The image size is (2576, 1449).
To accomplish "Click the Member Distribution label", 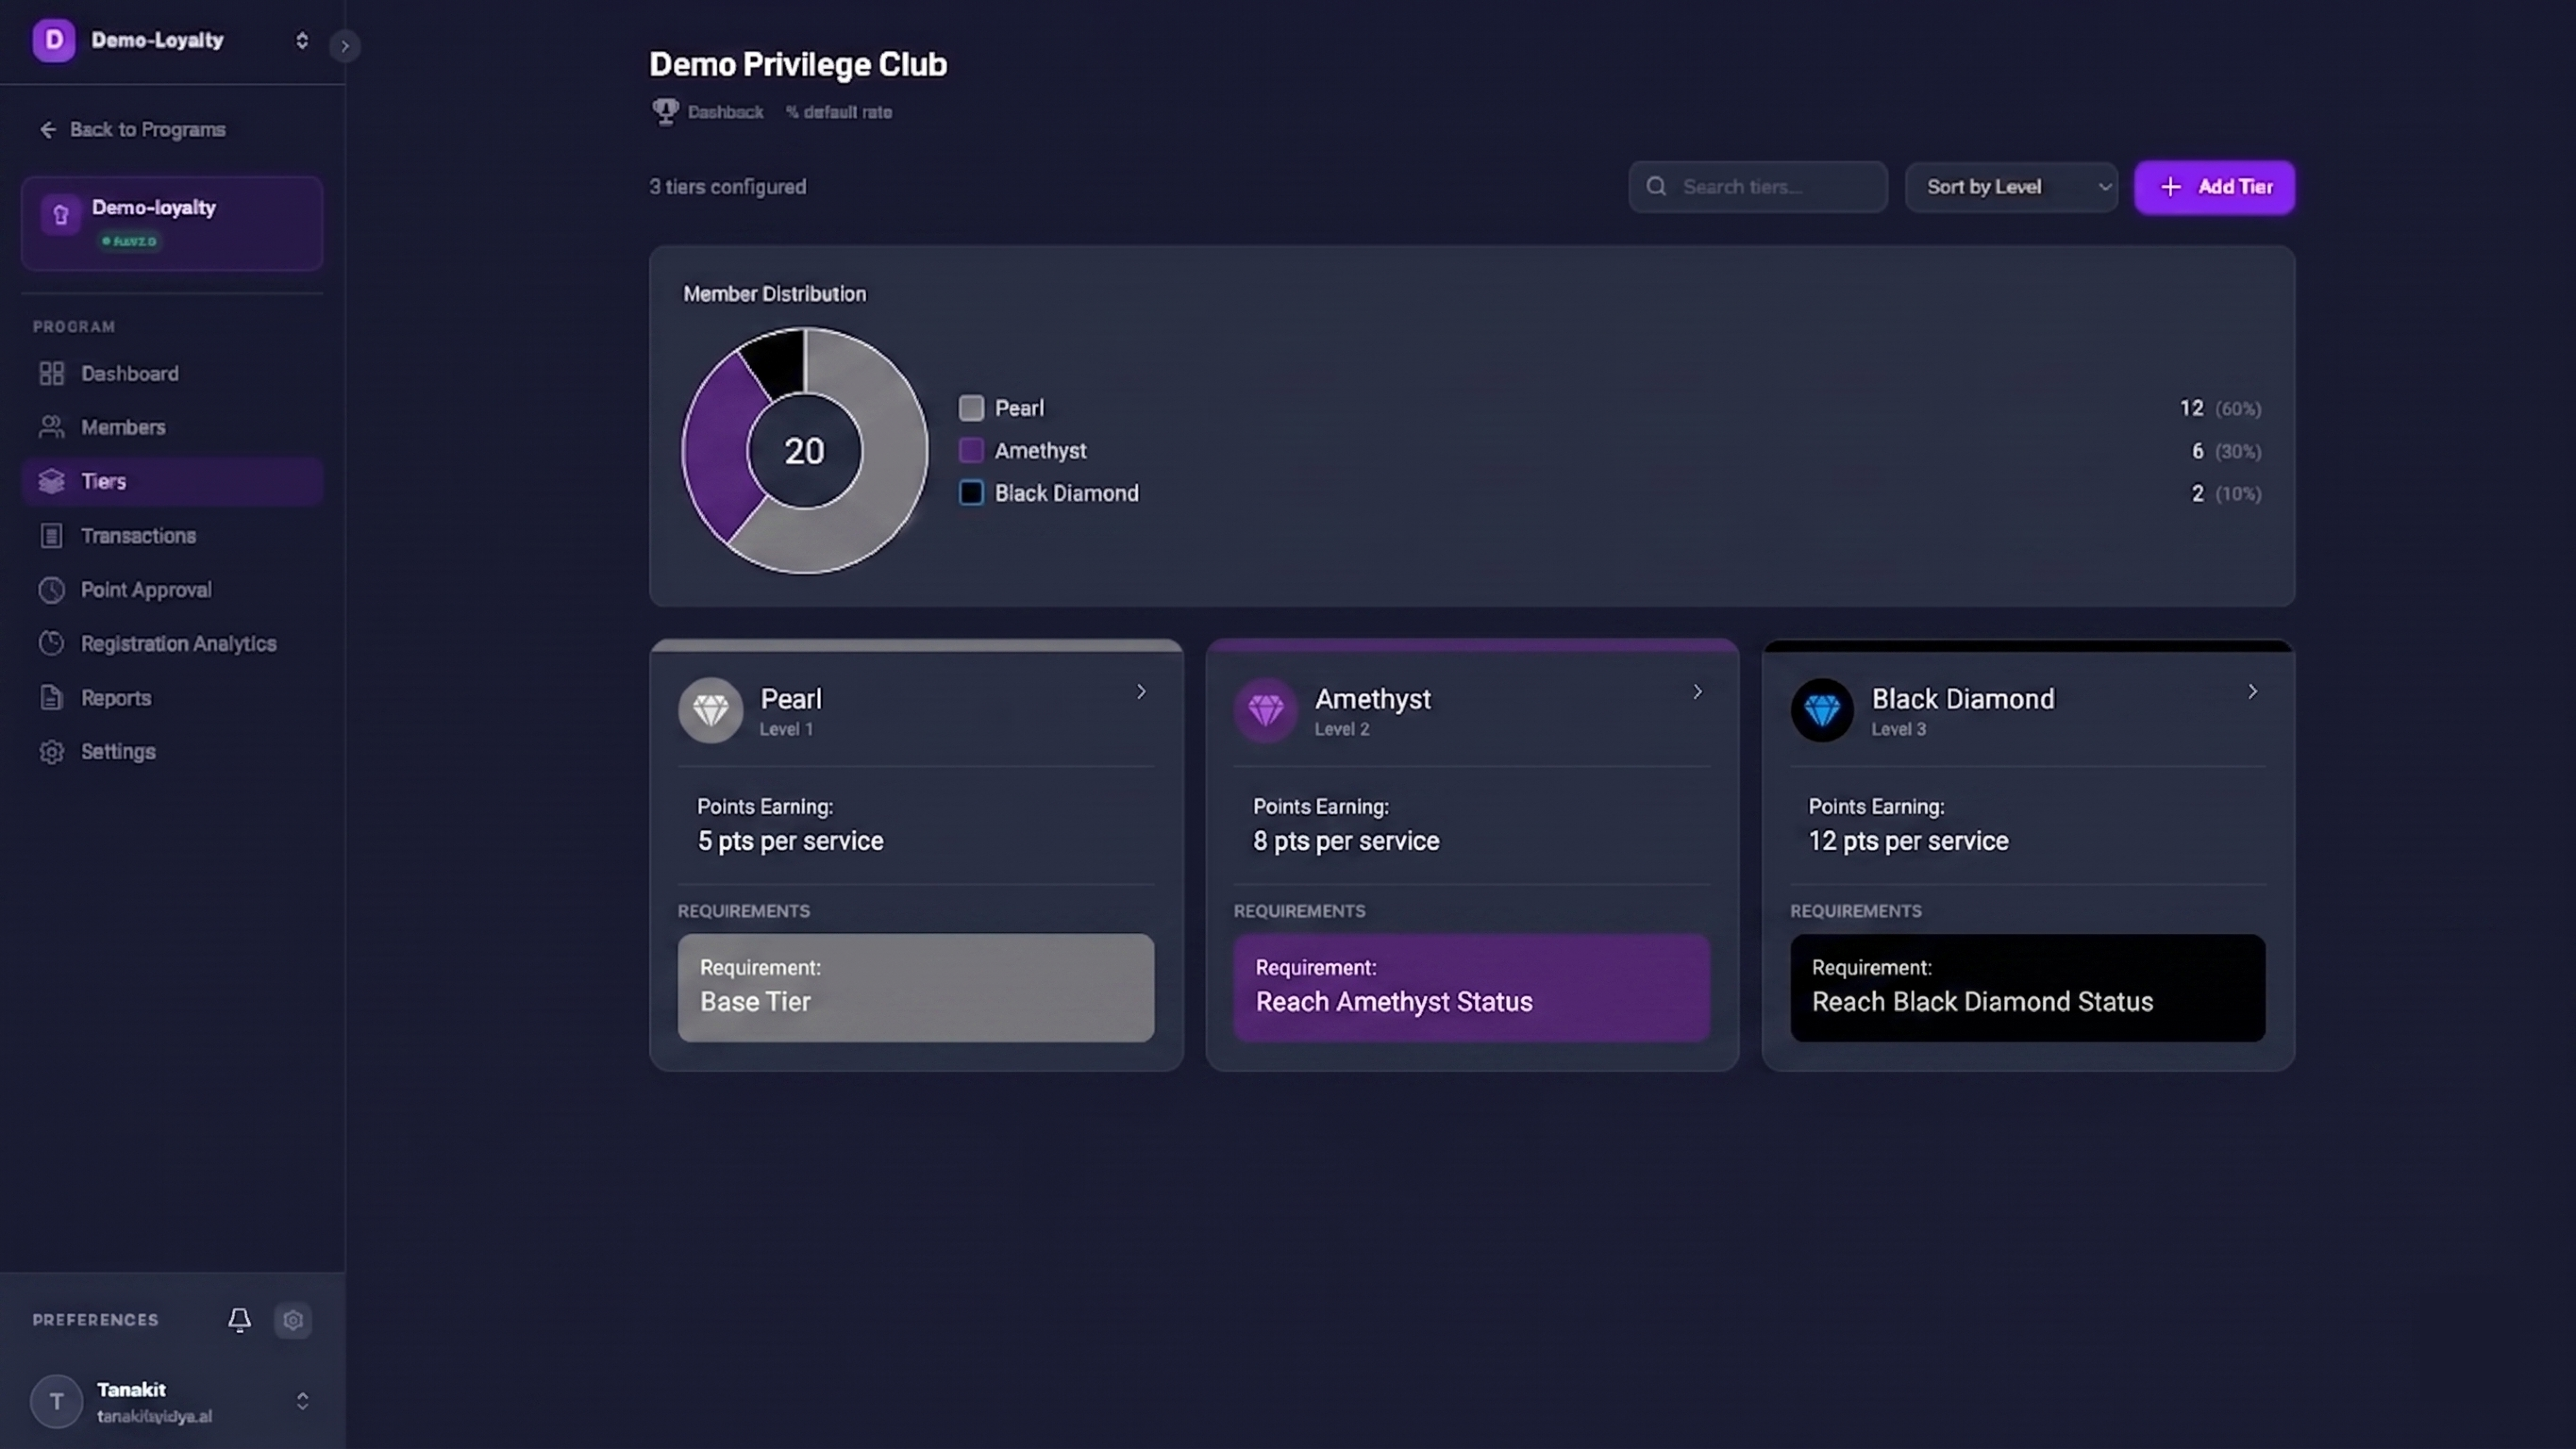I will tap(775, 294).
